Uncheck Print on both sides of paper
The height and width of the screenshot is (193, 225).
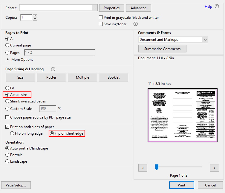click(x=7, y=127)
